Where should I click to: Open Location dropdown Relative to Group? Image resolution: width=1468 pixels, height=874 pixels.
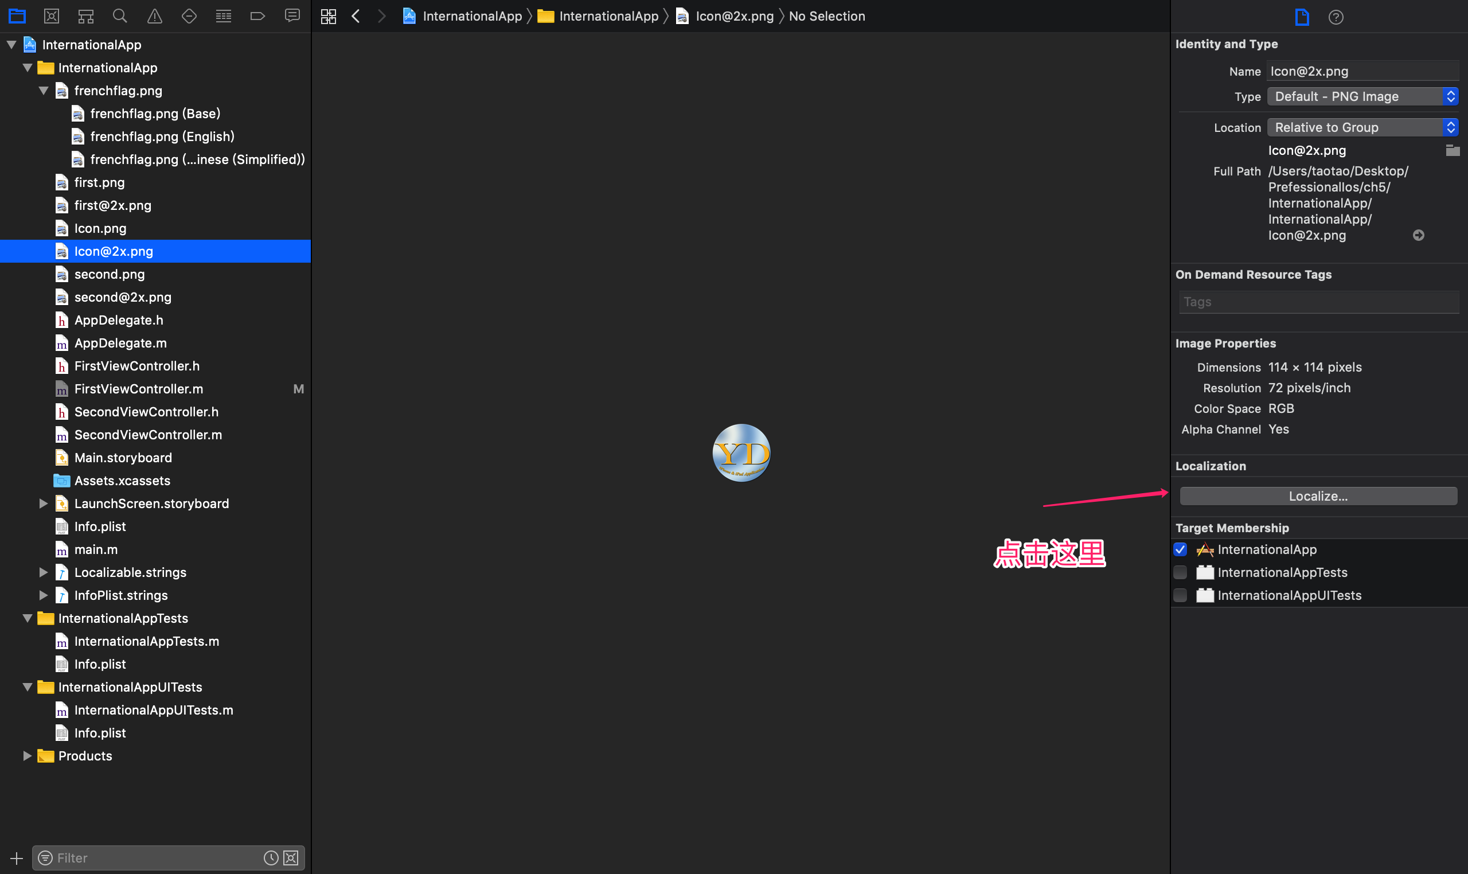click(x=1362, y=127)
